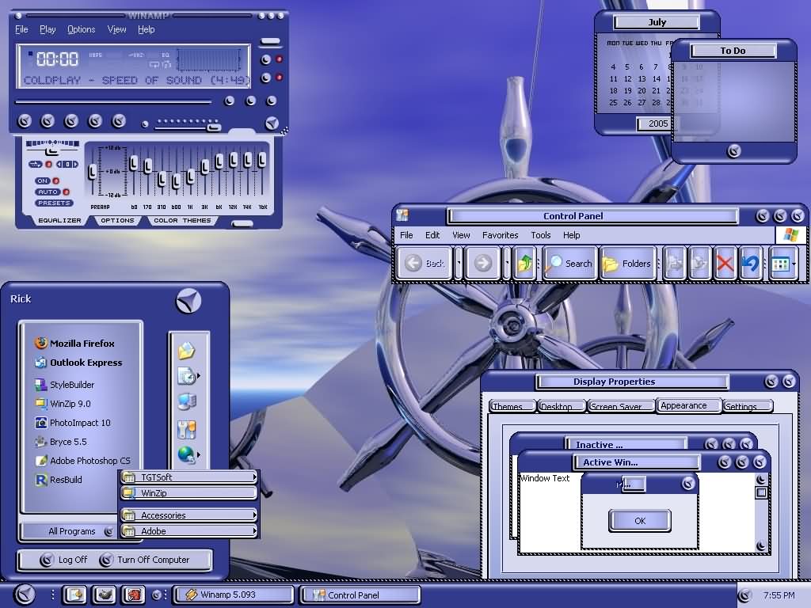This screenshot has height=608, width=811.
Task: Open WinZip 9.0 from the pinned list
Action: pos(62,404)
